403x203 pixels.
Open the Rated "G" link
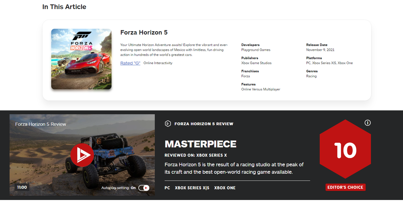130,63
